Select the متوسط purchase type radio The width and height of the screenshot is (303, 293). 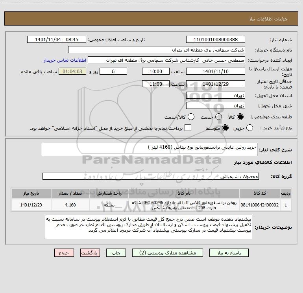point(225,128)
